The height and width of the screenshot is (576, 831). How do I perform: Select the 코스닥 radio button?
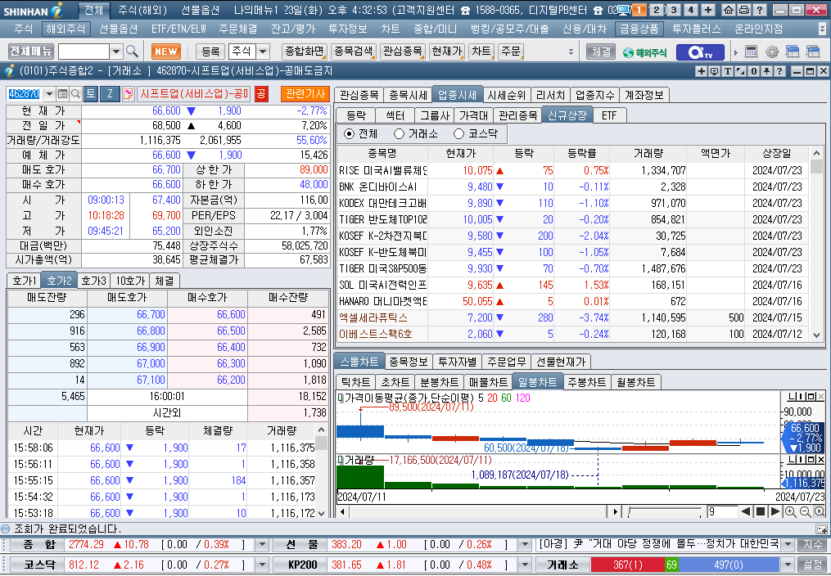click(x=459, y=134)
